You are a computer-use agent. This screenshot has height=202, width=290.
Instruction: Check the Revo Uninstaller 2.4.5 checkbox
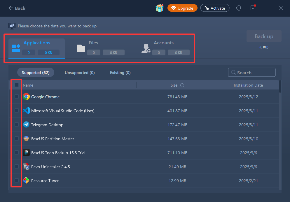17,166
